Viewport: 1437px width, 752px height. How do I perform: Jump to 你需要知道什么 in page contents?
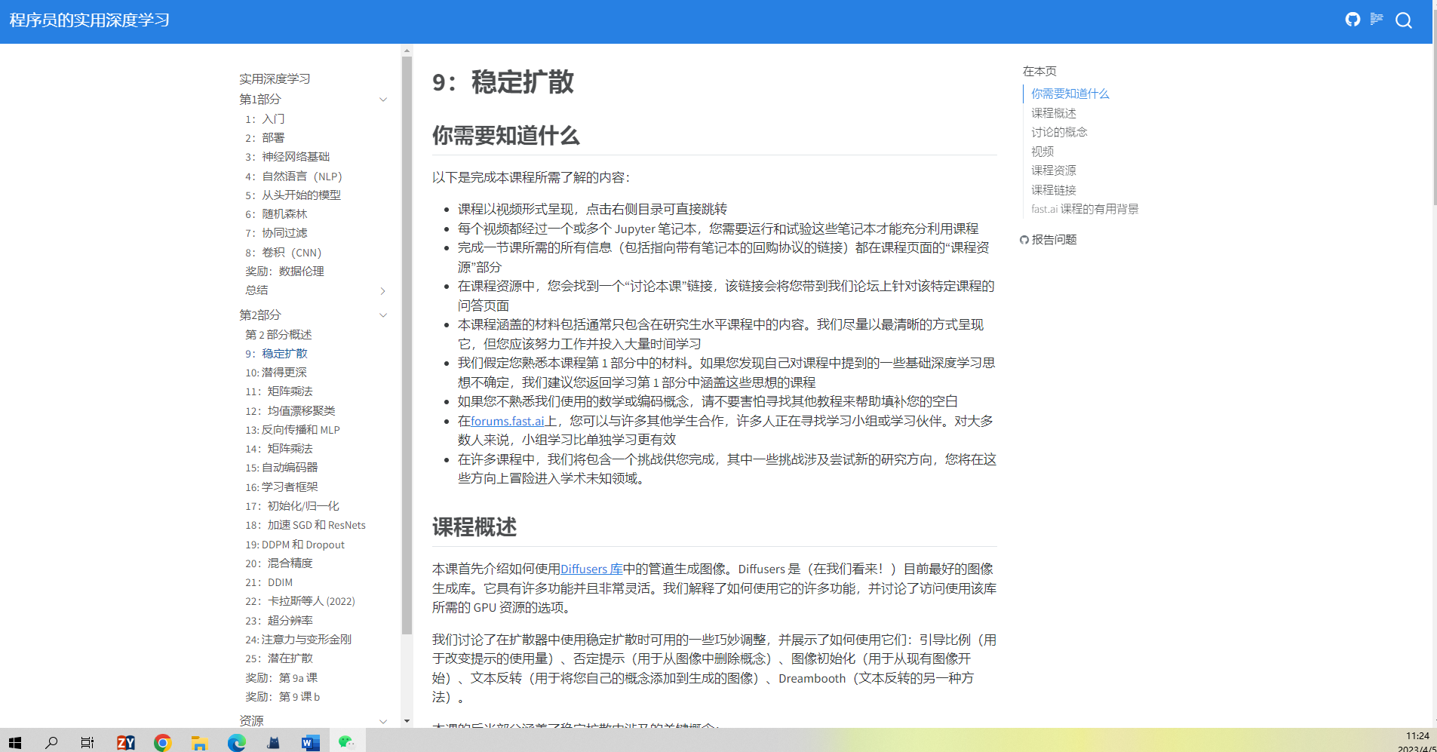pyautogui.click(x=1070, y=94)
